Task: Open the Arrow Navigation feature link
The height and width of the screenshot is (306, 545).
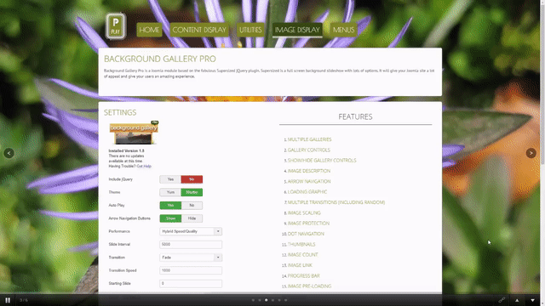Action: click(309, 181)
